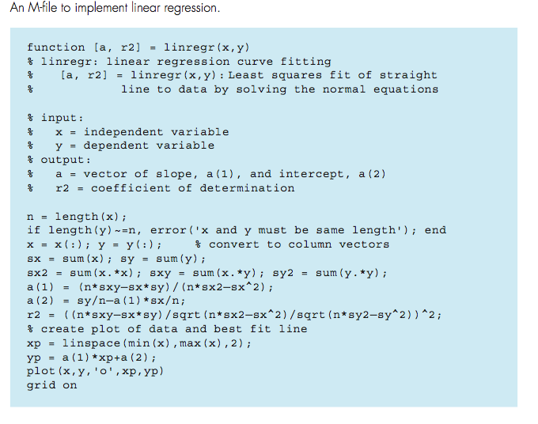Viewport: 538px width, 424px height.
Task: Click the 'sx = sum(x); sy = sum(y);' line
Action: [116, 259]
